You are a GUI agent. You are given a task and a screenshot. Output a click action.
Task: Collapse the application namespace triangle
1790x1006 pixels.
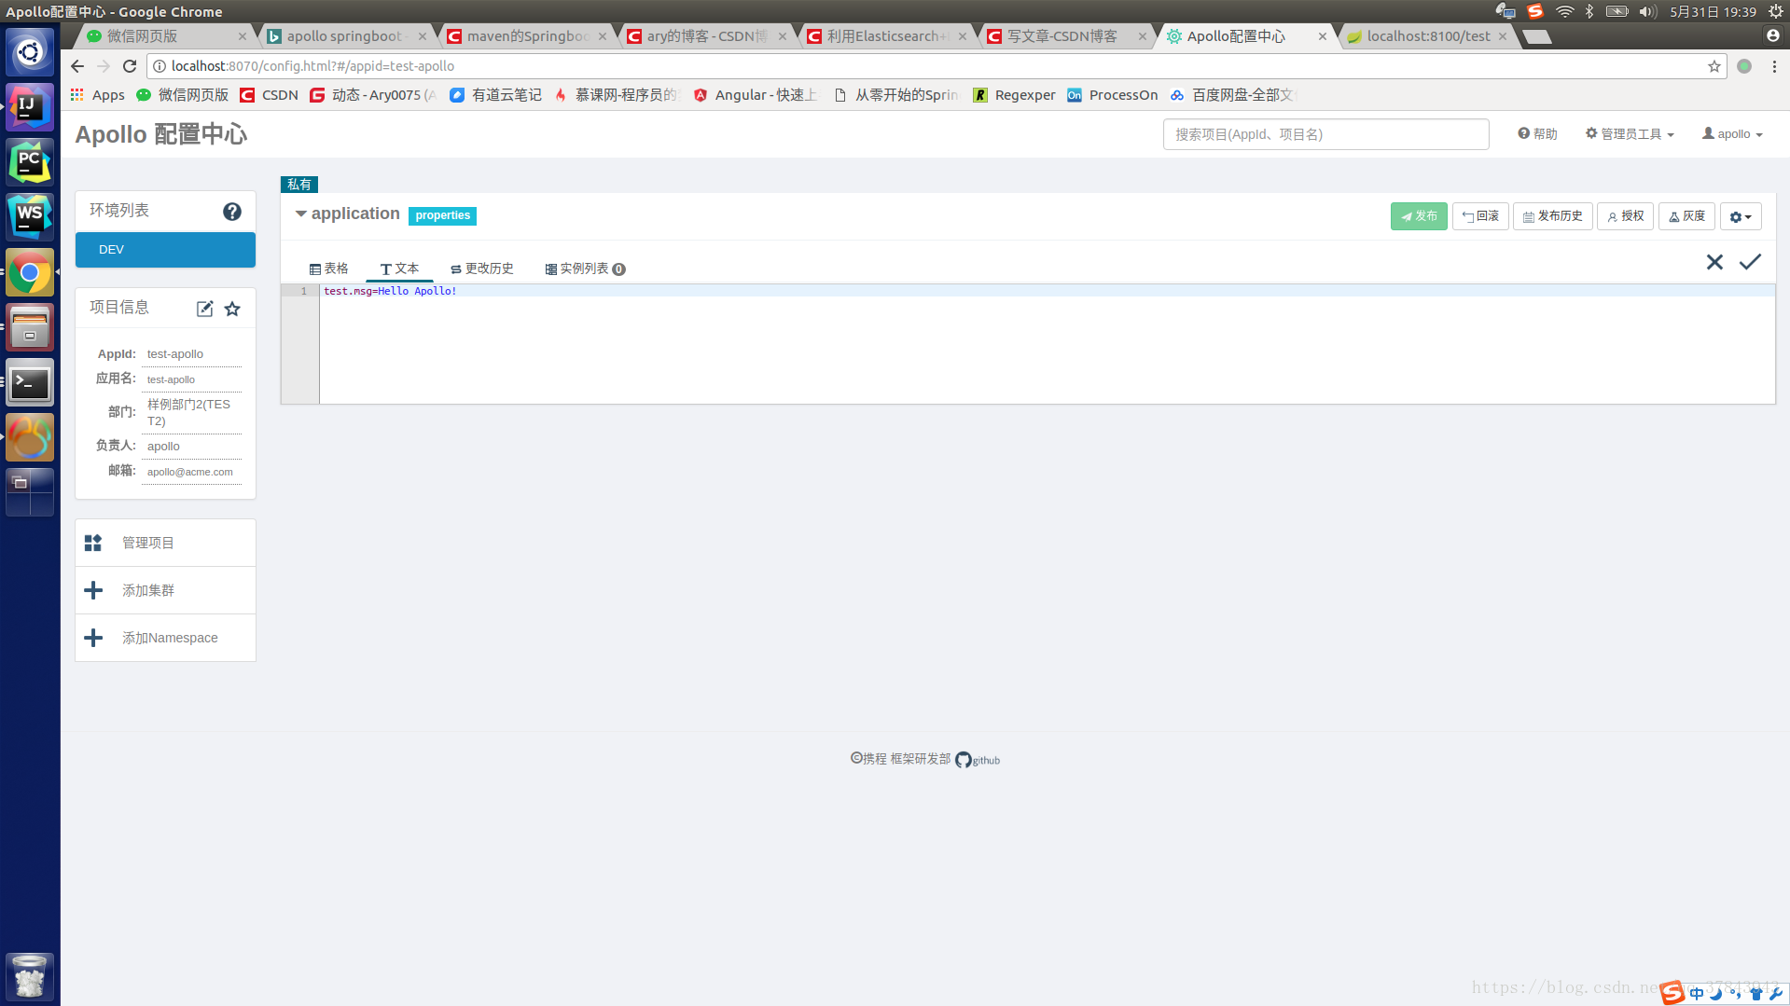[300, 214]
